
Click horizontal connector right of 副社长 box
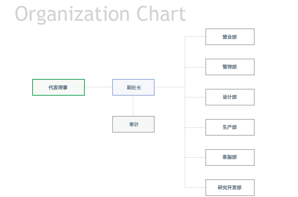point(170,87)
